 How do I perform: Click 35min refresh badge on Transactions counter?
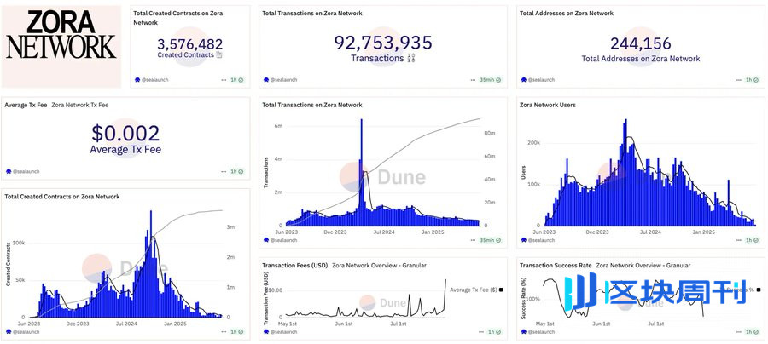point(490,80)
